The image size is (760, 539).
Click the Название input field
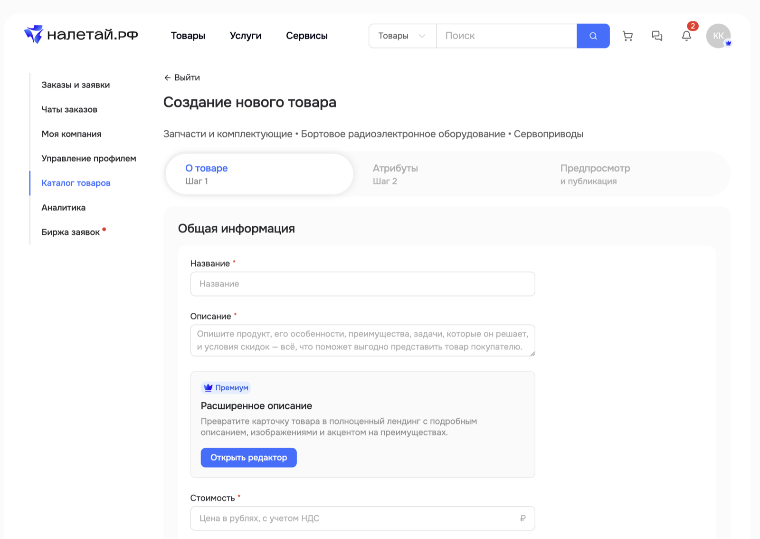(362, 284)
